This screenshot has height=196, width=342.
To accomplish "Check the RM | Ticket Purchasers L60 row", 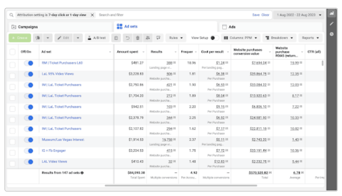I will point(12,65).
